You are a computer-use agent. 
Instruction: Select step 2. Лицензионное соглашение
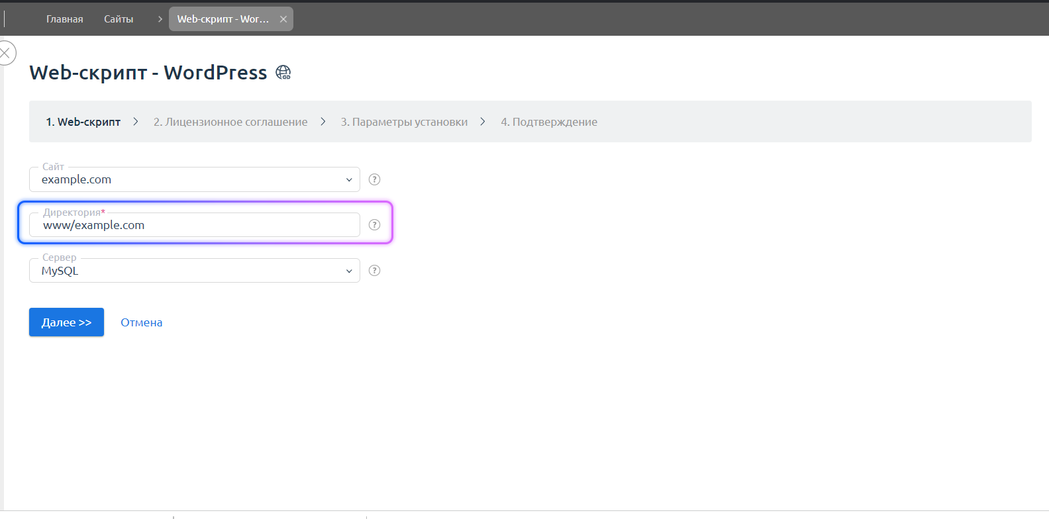pyautogui.click(x=230, y=122)
